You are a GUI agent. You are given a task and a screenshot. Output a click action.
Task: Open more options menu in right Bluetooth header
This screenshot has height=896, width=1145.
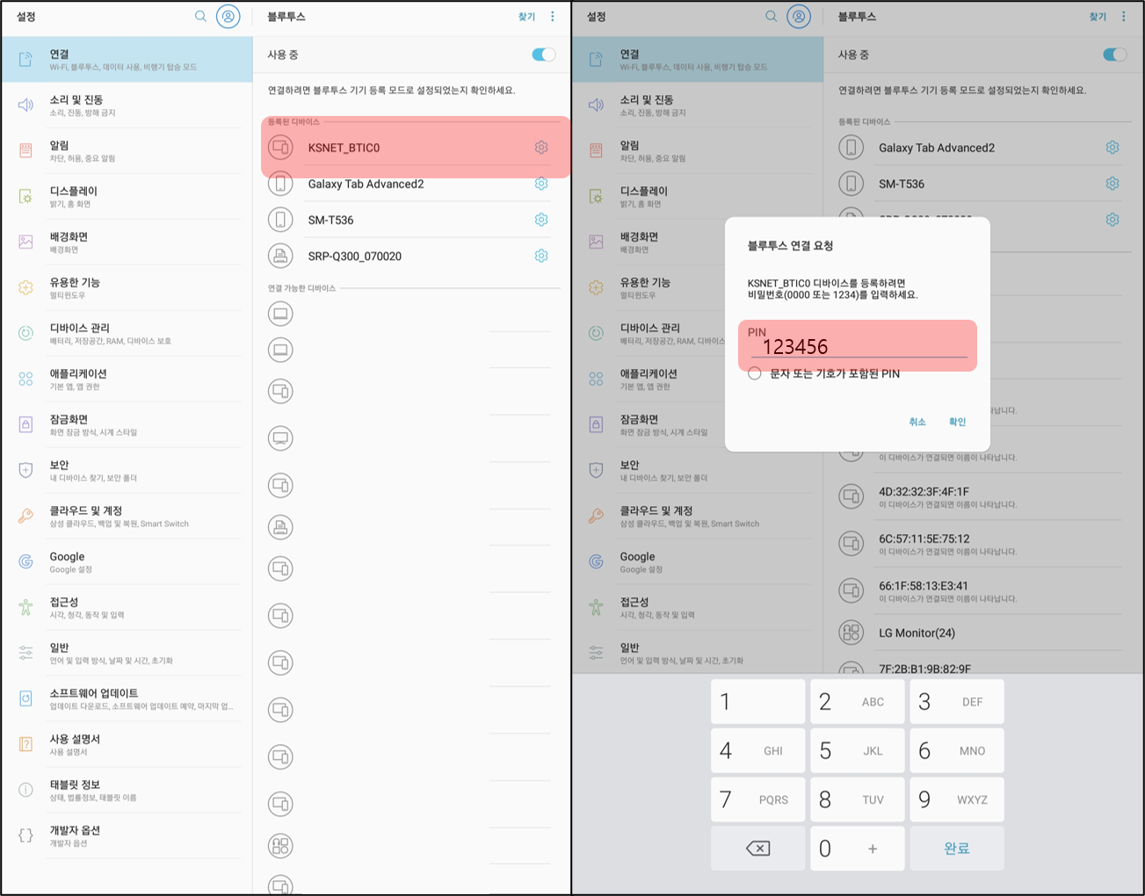(1124, 16)
